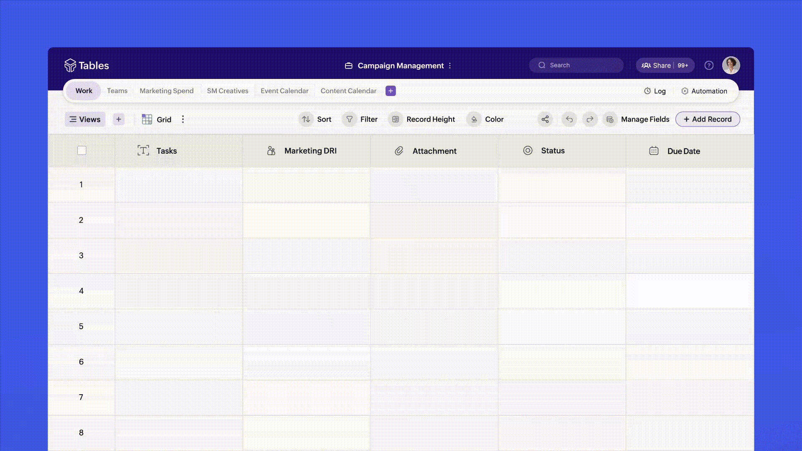Toggle the select-all checkbox in header
The width and height of the screenshot is (802, 451).
[82, 151]
